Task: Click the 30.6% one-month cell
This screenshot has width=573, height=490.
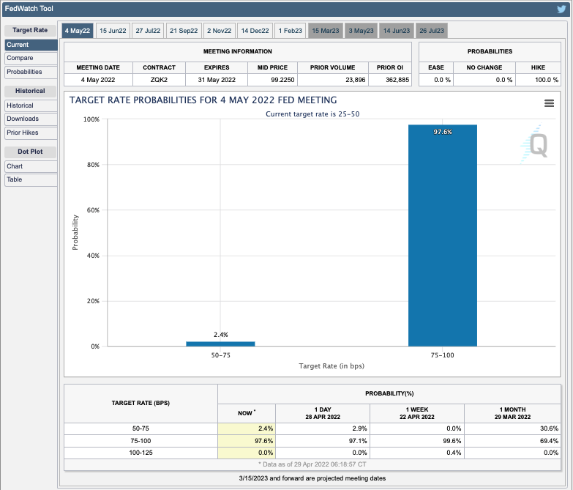Action: 512,428
